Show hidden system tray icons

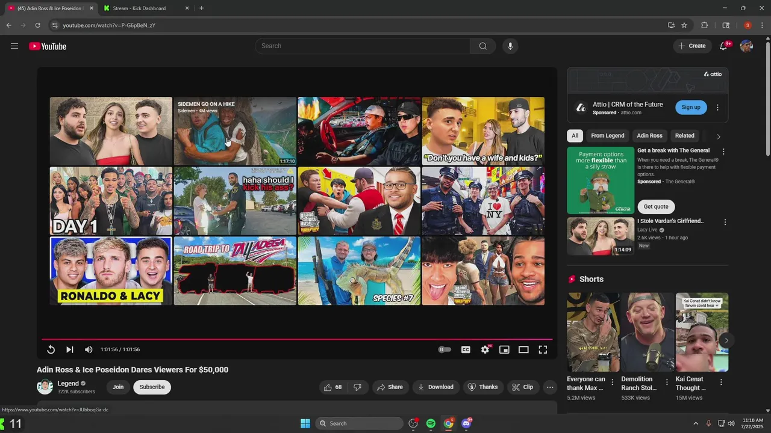(696, 423)
